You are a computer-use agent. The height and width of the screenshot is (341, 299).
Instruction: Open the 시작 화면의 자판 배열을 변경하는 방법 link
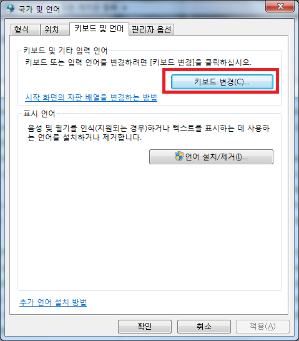[x=91, y=97]
